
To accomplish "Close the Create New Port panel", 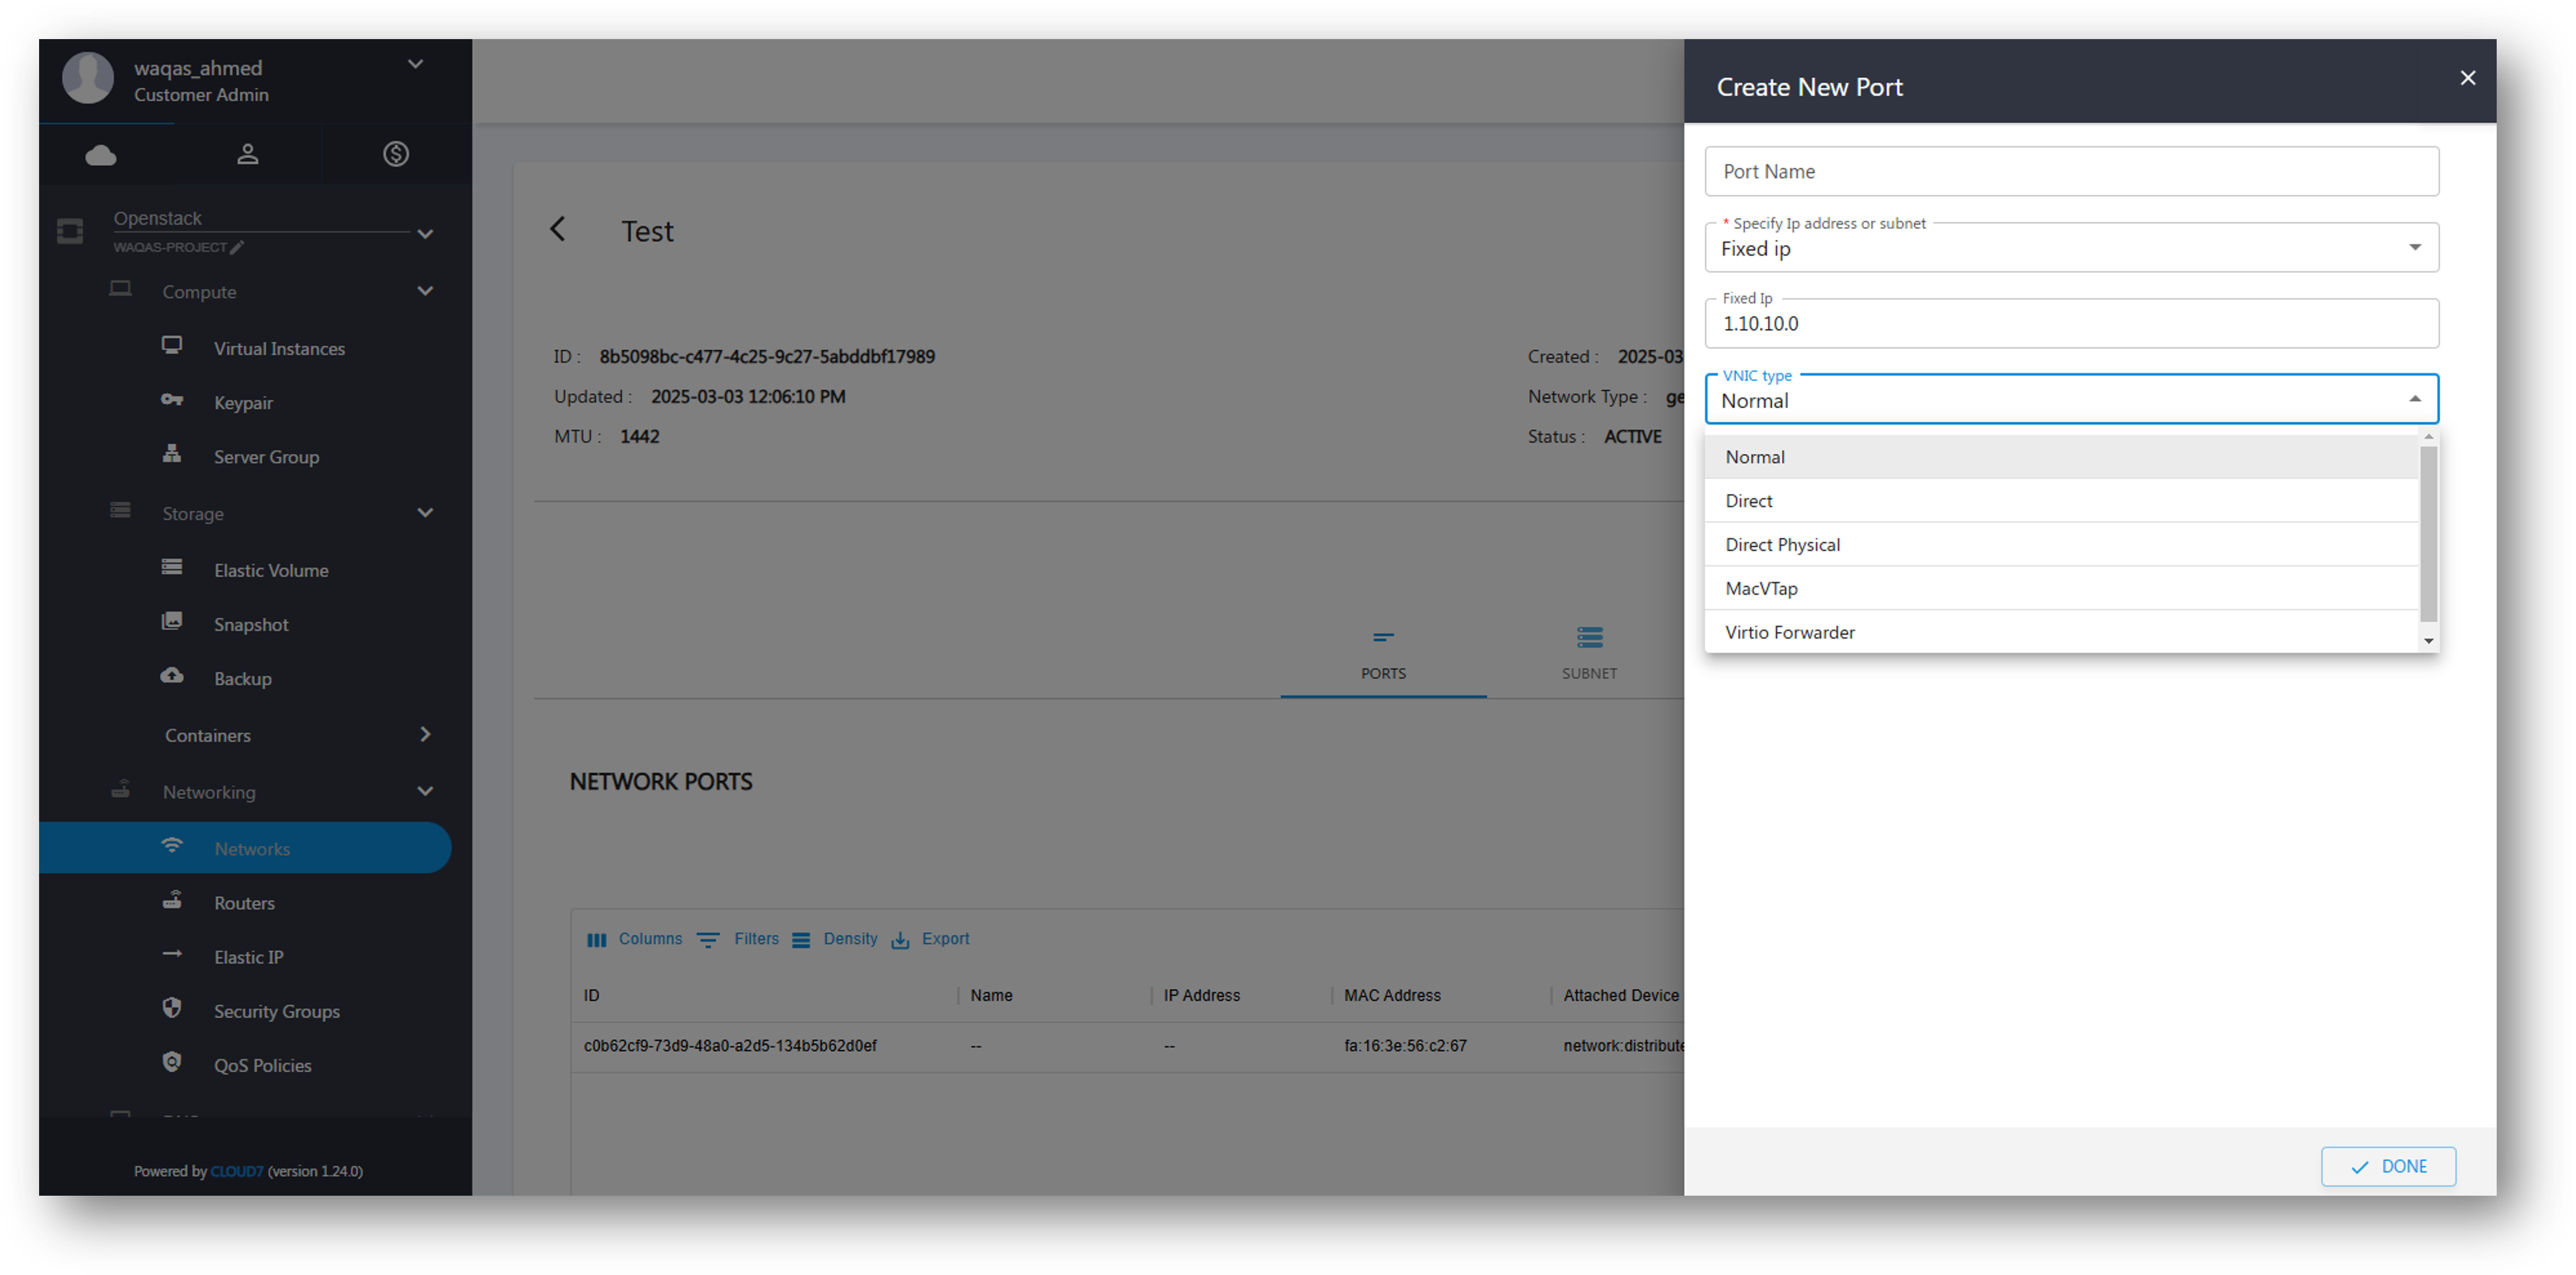I will [x=2467, y=78].
